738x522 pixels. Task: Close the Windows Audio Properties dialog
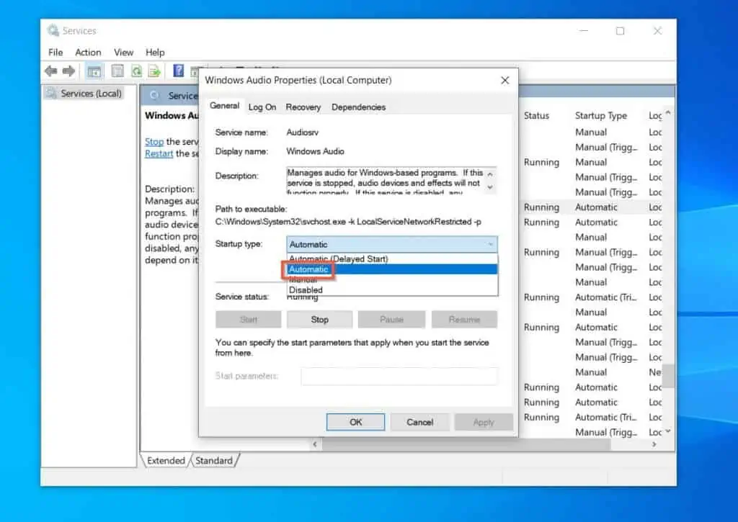(x=505, y=81)
